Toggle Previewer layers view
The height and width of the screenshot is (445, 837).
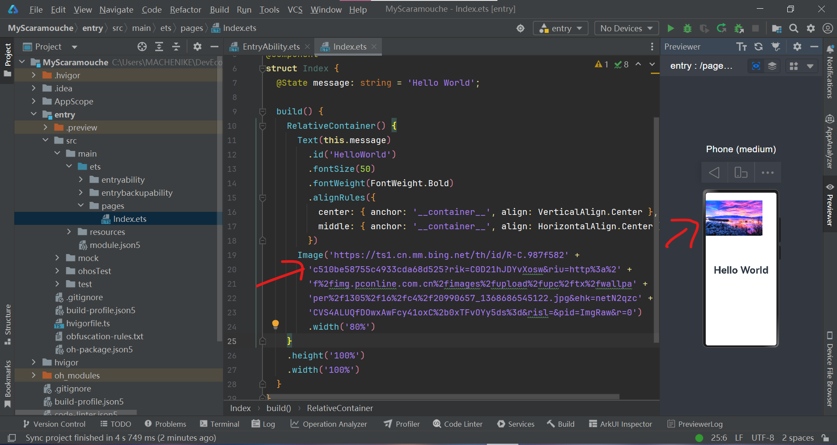coord(772,66)
